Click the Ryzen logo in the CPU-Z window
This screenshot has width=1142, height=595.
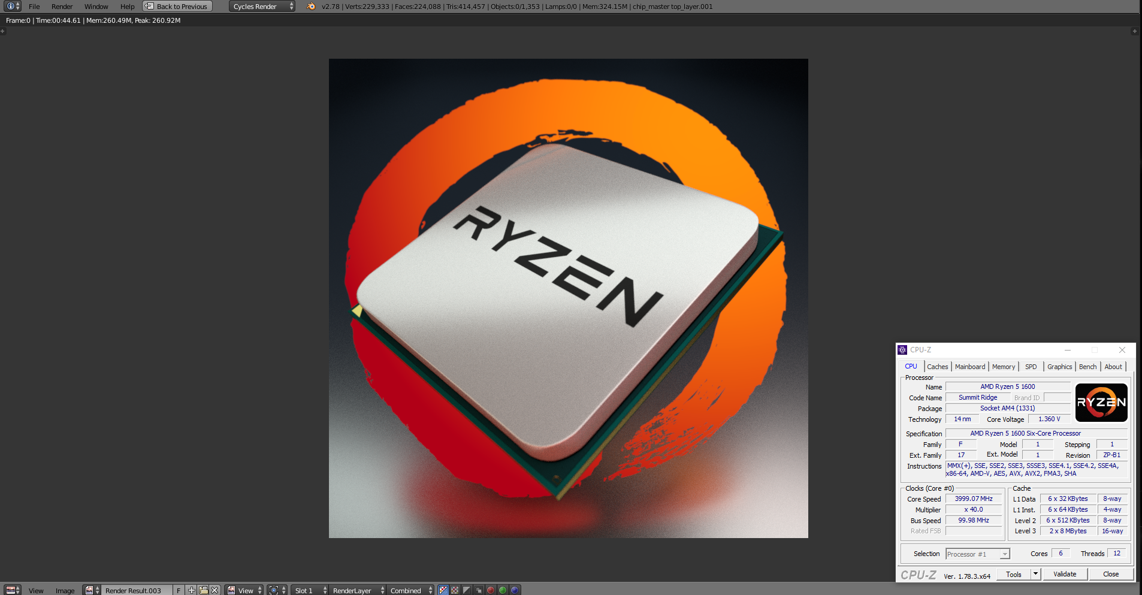[1101, 403]
